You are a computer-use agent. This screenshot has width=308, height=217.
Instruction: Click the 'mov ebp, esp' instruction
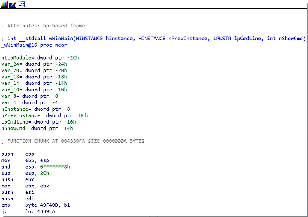click(25, 160)
